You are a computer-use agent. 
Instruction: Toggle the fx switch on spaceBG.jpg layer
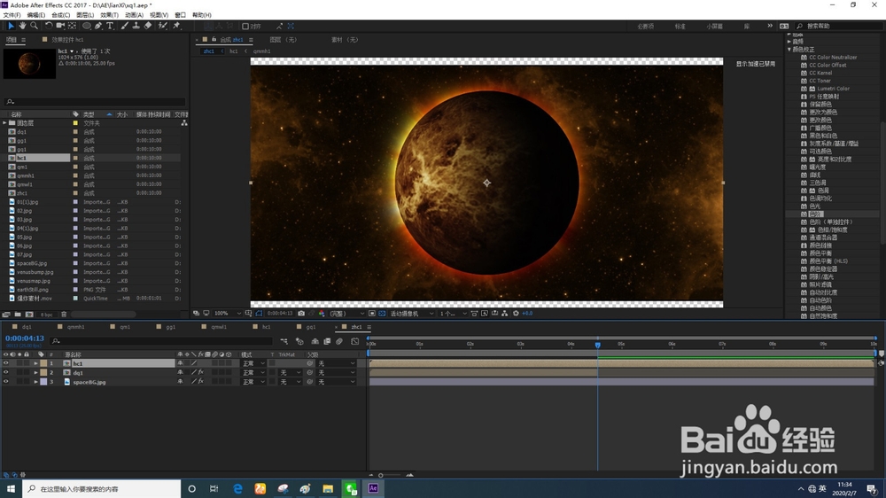[200, 382]
